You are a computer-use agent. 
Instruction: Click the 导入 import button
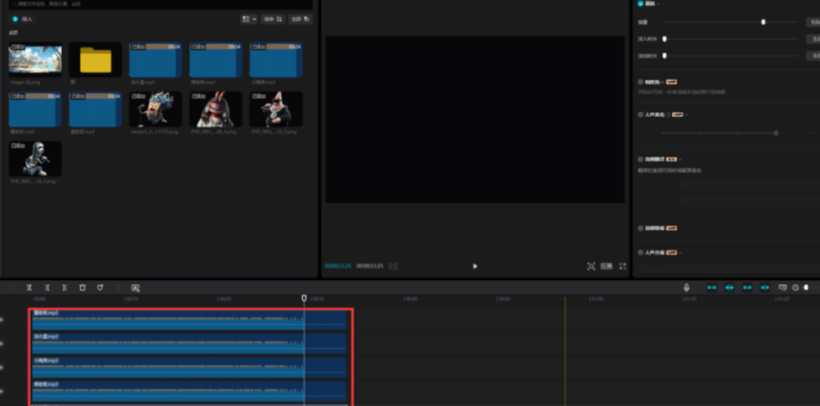[23, 18]
